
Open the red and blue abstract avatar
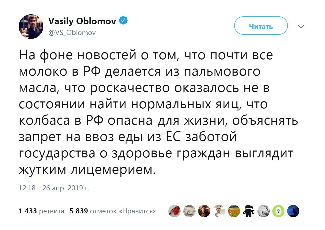pos(174,211)
